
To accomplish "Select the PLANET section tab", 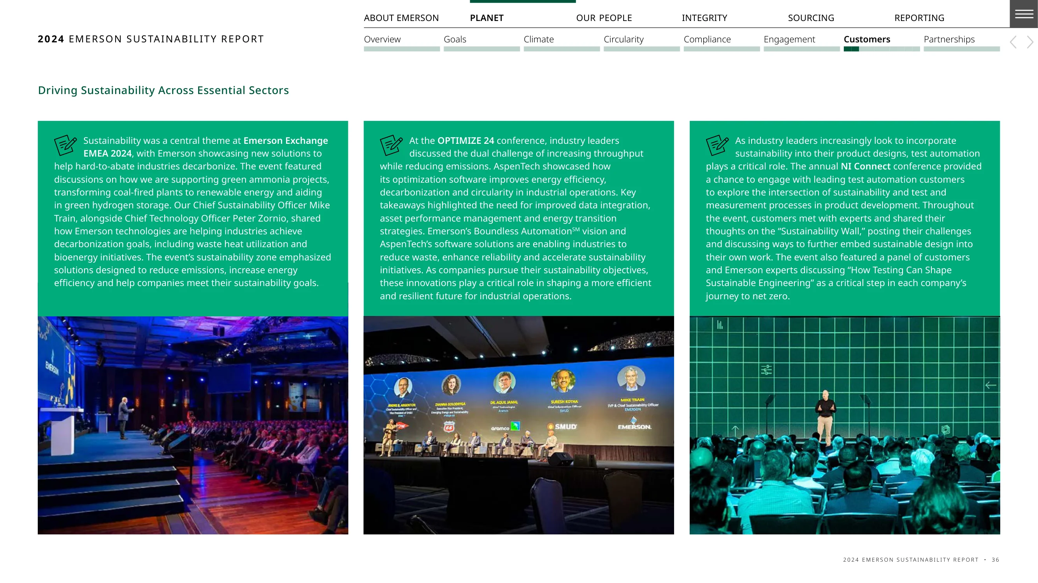I will (487, 18).
